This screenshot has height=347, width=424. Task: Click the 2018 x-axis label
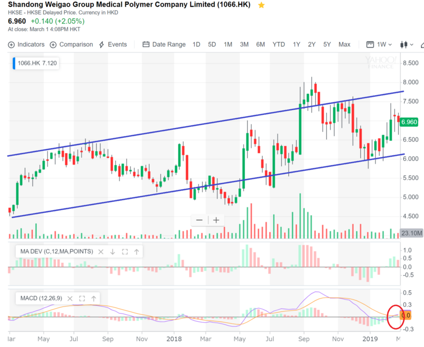click(x=174, y=339)
